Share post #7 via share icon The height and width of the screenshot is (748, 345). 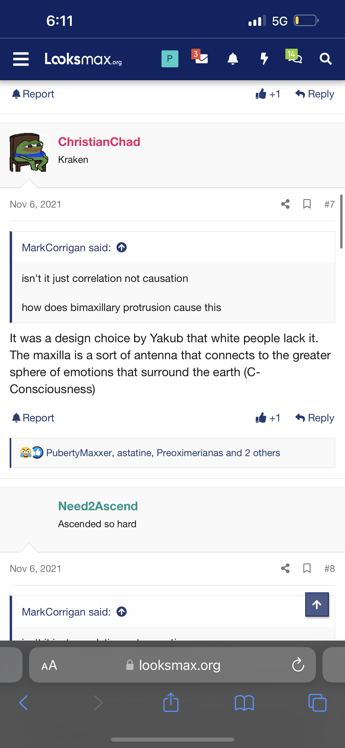(x=285, y=204)
